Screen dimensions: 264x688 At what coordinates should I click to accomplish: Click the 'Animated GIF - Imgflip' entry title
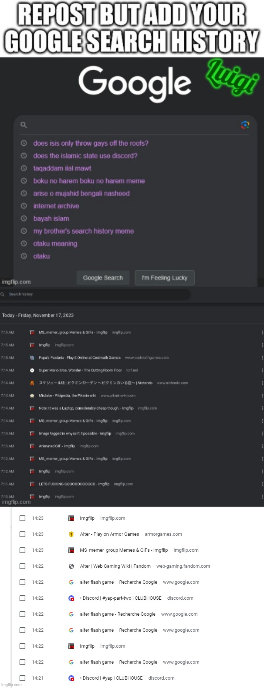point(57,446)
